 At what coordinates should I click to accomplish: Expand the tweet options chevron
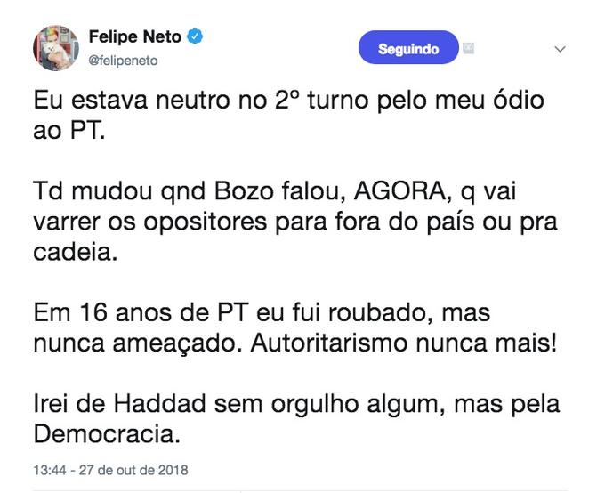pos(560,50)
